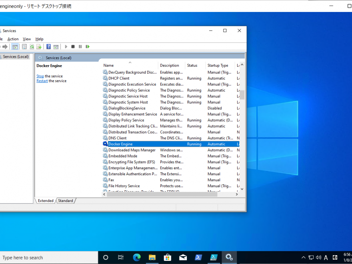Click the Restart Service toolbar icon
This screenshot has width=352, height=264.
(x=88, y=47)
